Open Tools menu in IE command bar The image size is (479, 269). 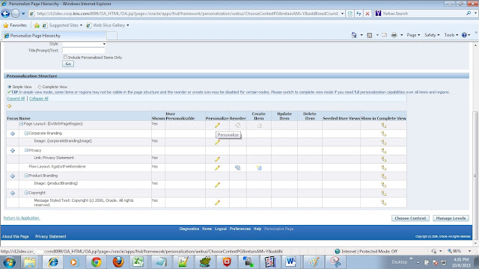(x=451, y=35)
